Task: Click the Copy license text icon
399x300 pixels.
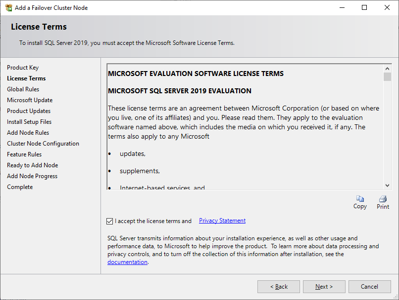Action: pos(360,202)
